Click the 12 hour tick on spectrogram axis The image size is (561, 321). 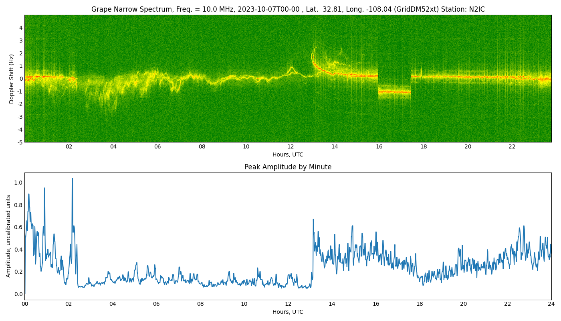pyautogui.click(x=291, y=146)
